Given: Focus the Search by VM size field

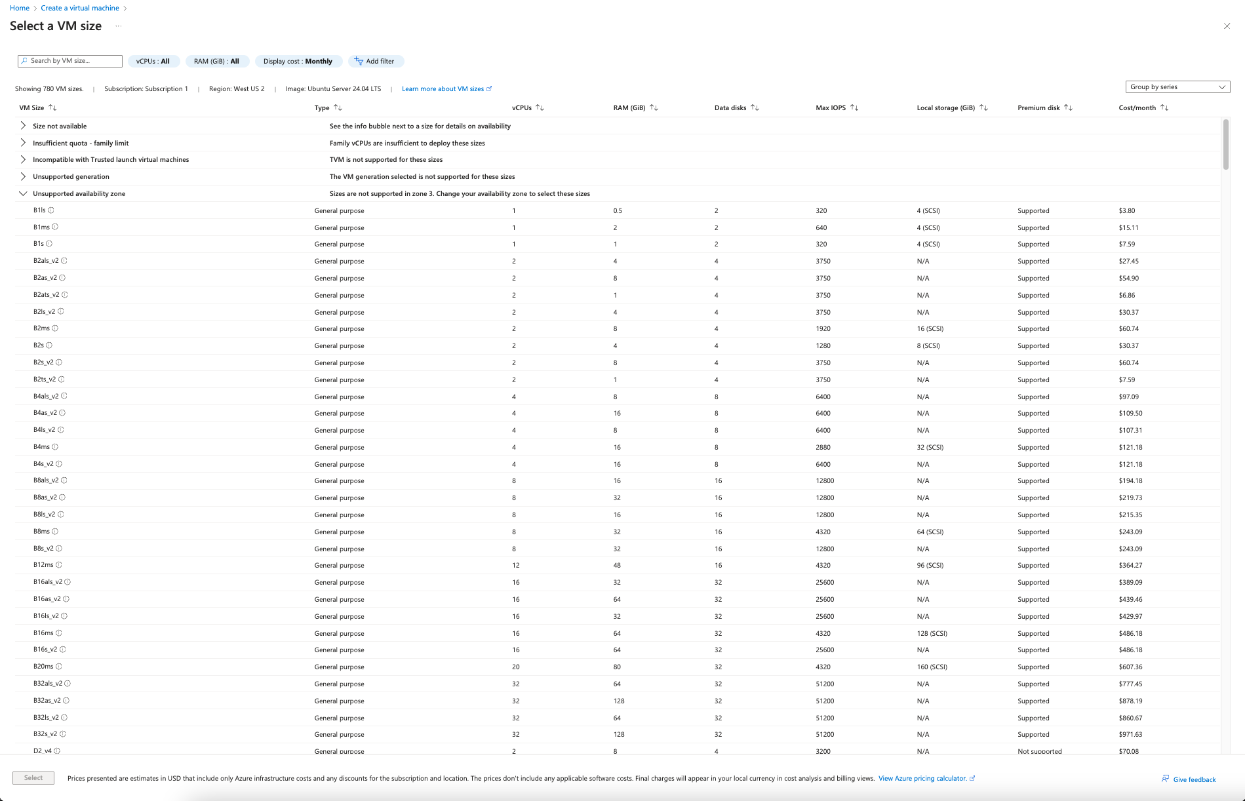Looking at the screenshot, I should (x=70, y=61).
